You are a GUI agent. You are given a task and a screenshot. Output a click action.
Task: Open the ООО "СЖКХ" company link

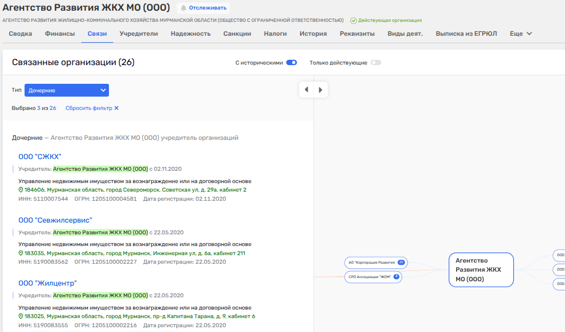(x=40, y=156)
